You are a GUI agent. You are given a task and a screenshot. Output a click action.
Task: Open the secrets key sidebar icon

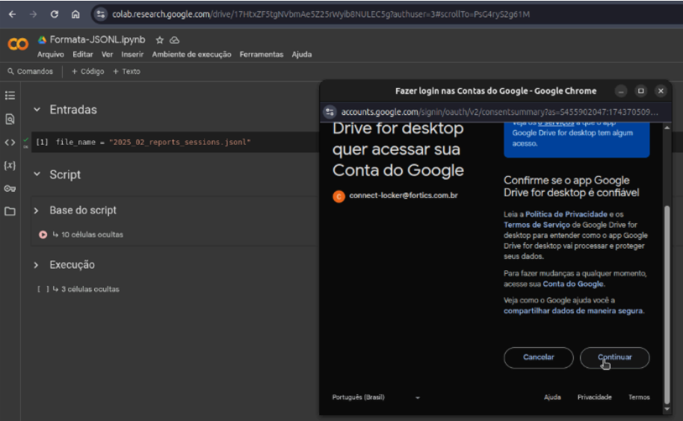pyautogui.click(x=10, y=188)
